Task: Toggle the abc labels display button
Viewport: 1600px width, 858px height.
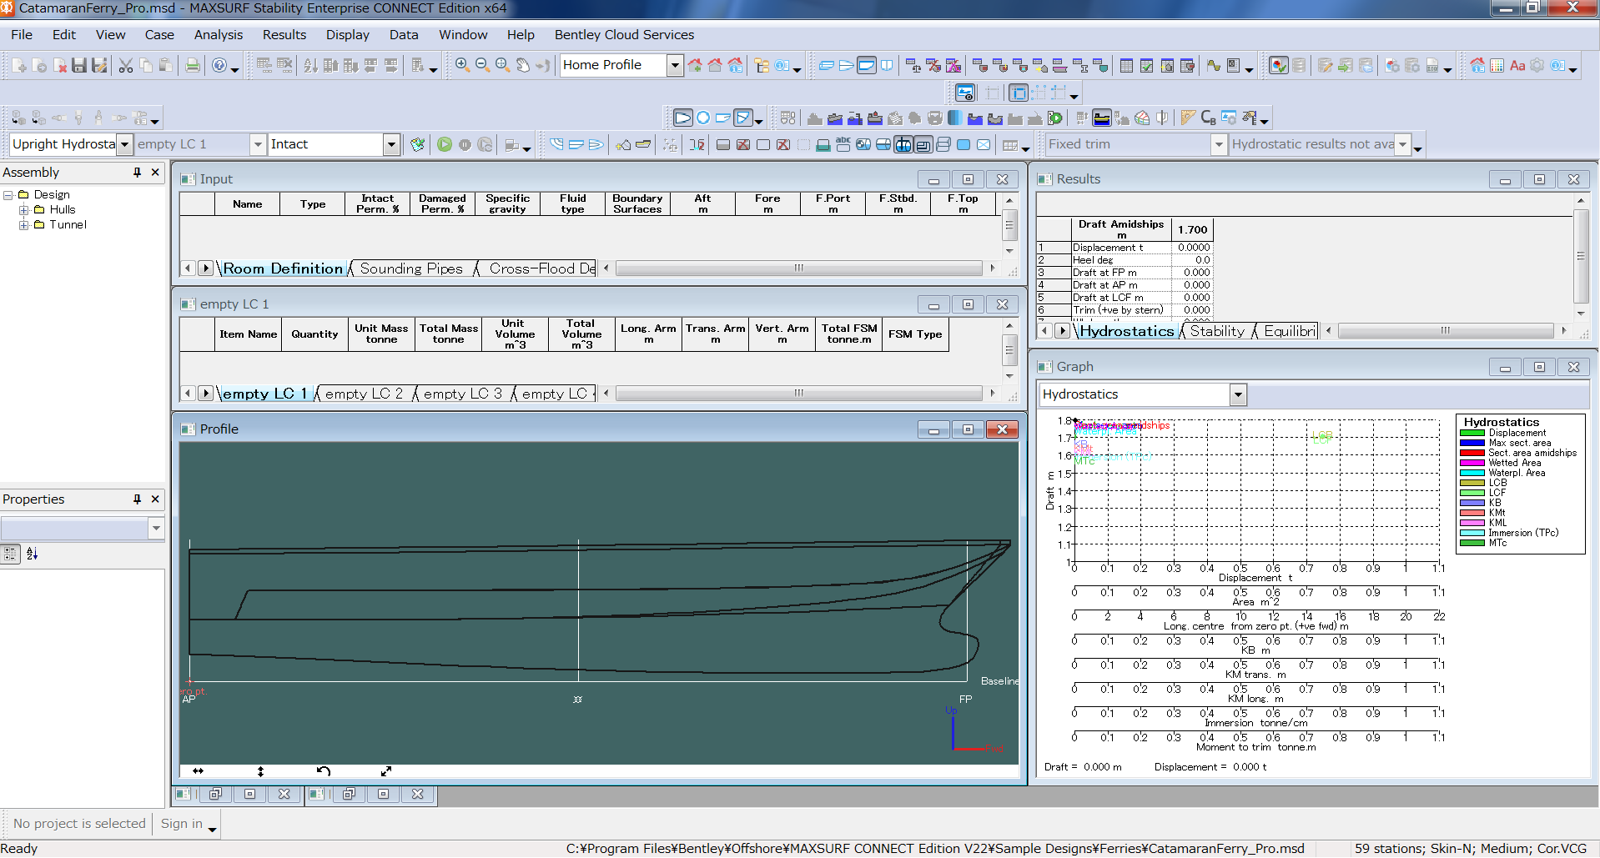Action: pos(843,144)
